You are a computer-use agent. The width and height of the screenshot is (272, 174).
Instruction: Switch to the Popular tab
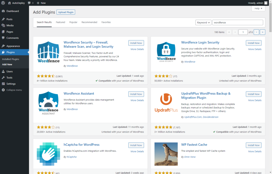pyautogui.click(x=73, y=22)
